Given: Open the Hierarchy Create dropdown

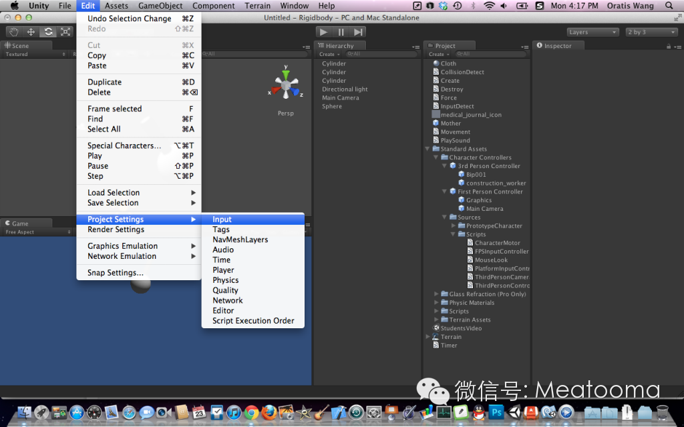Looking at the screenshot, I should pyautogui.click(x=329, y=55).
